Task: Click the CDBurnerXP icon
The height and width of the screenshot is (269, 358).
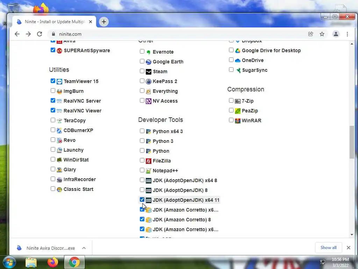Action: [59, 130]
